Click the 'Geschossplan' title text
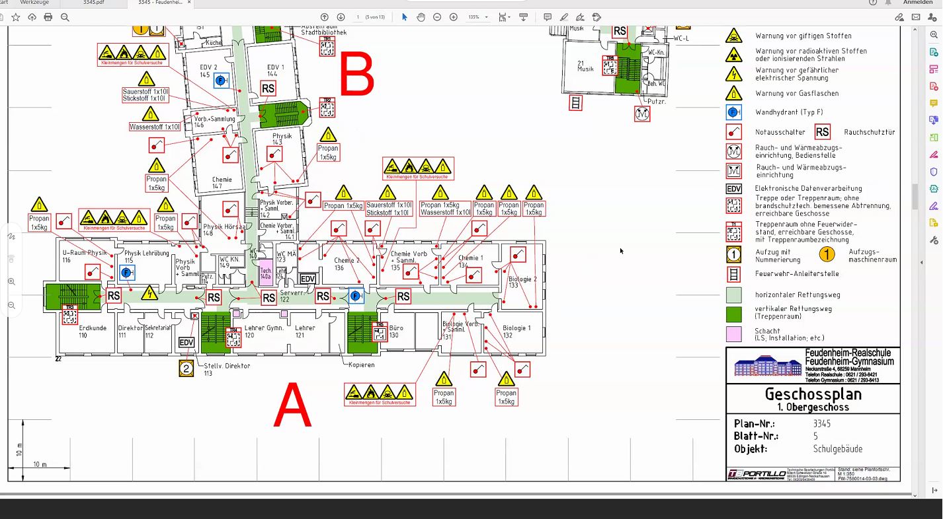Image resolution: width=943 pixels, height=519 pixels. coord(813,394)
